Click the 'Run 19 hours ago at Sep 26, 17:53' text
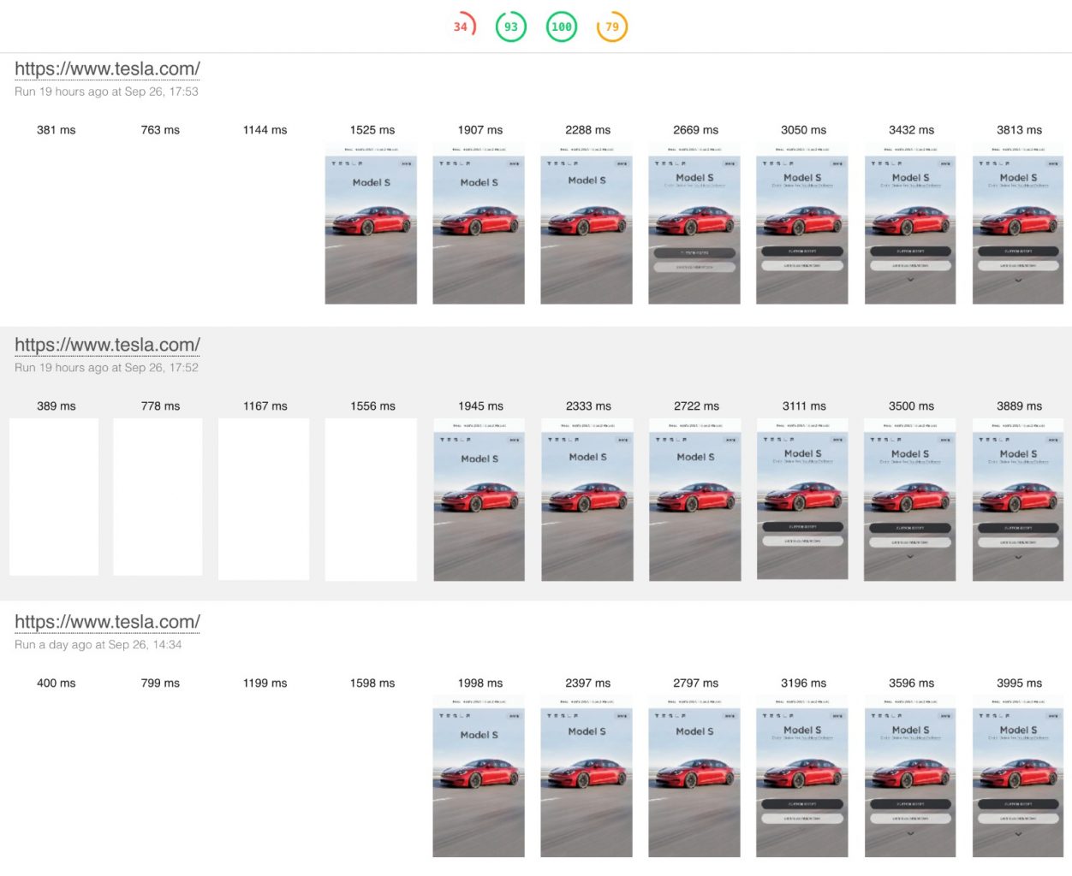Viewport: 1072px width, 876px height. pyautogui.click(x=106, y=92)
